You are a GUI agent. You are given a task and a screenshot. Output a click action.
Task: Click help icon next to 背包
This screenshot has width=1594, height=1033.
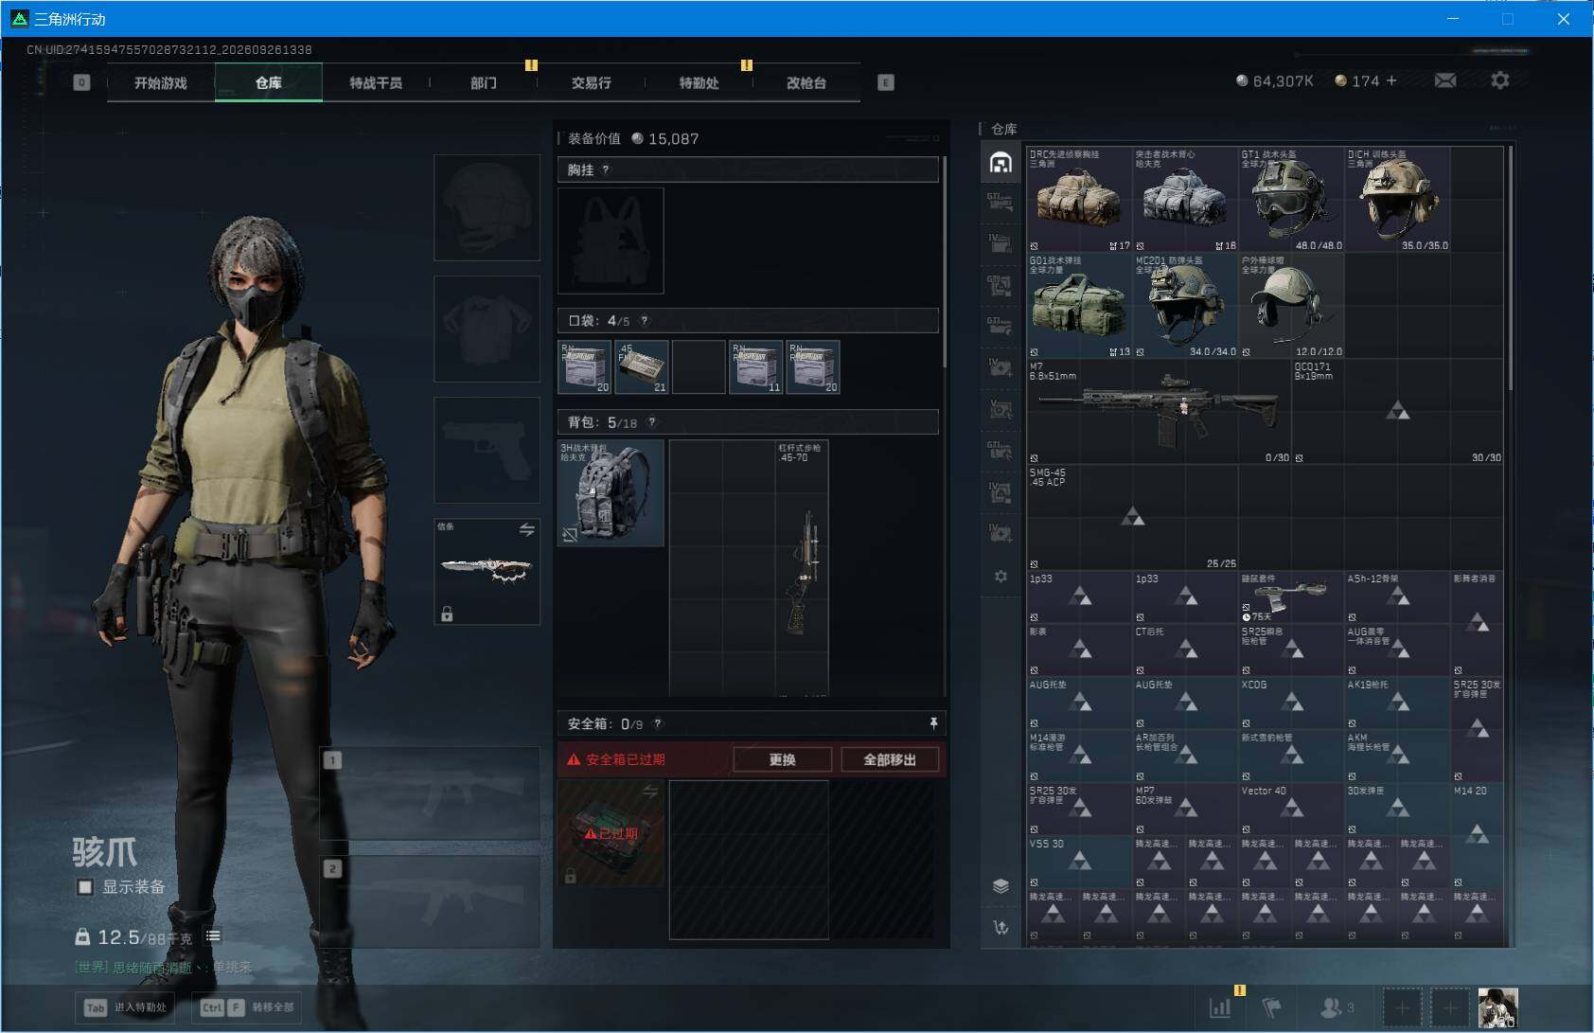652,422
